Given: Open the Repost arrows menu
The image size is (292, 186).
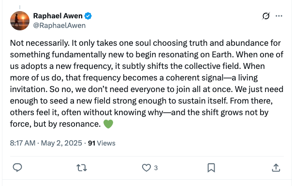Looking at the screenshot, I should pyautogui.click(x=82, y=168).
